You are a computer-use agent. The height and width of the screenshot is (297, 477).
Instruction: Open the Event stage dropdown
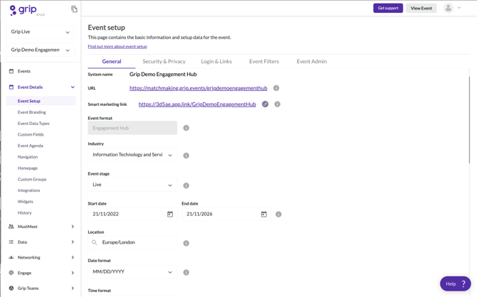132,185
